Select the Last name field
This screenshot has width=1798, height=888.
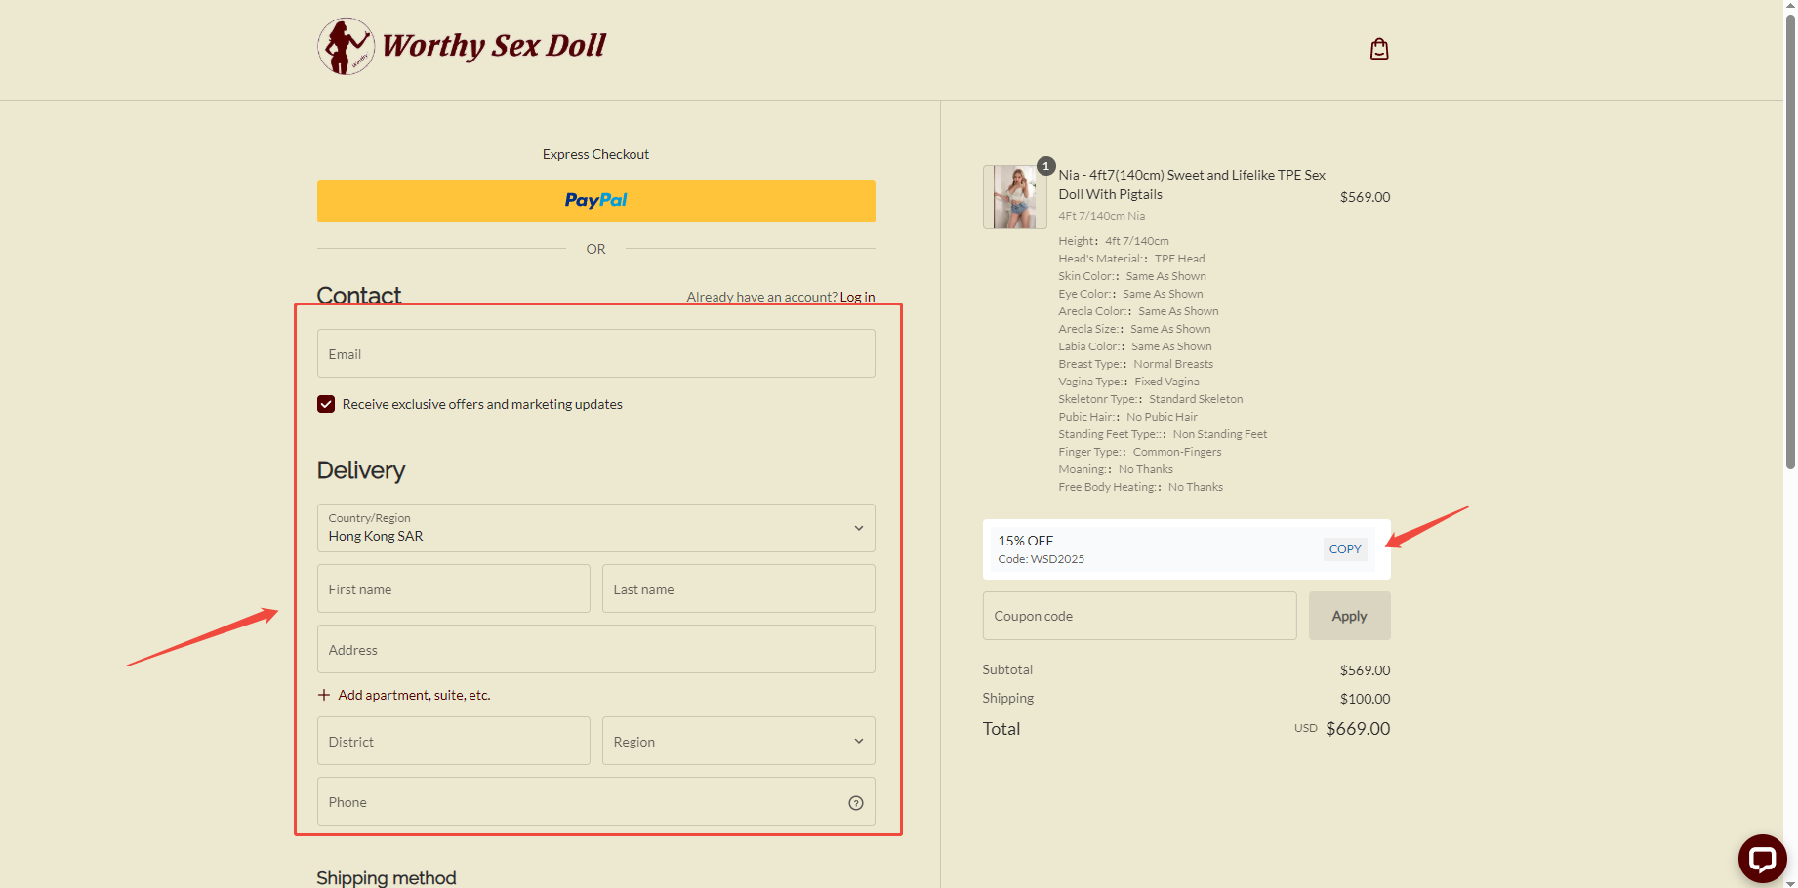(x=738, y=588)
